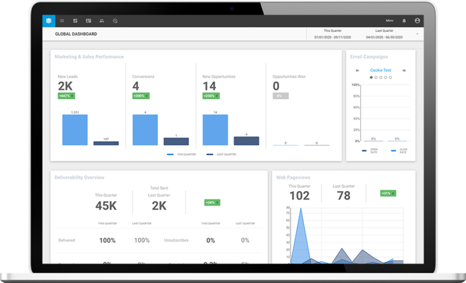
Task: Click the Mimi username in top bar
Action: [x=389, y=21]
